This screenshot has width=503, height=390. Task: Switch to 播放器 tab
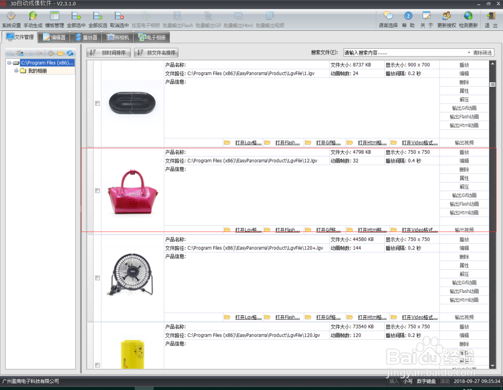[86, 38]
